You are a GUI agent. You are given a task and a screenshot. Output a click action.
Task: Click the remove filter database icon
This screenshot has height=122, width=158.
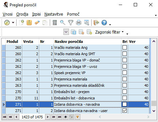81,32
